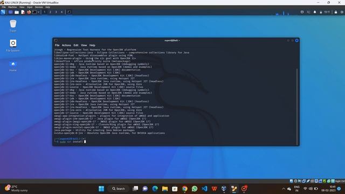Click the Kali panel lock screen icon
The width and height of the screenshot is (345, 194).
[336, 12]
